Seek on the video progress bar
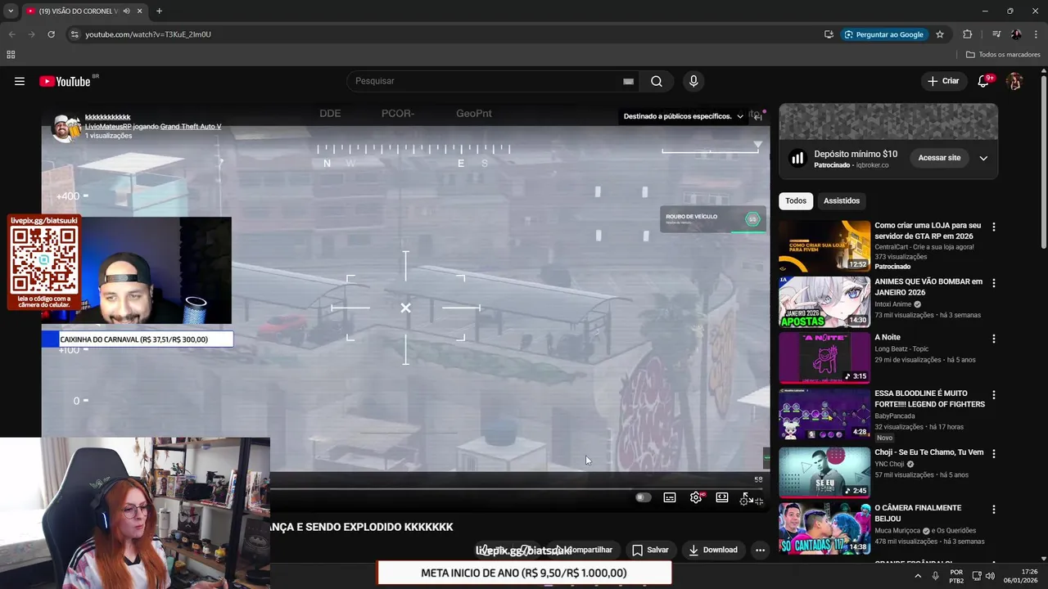This screenshot has height=589, width=1048. (x=516, y=488)
